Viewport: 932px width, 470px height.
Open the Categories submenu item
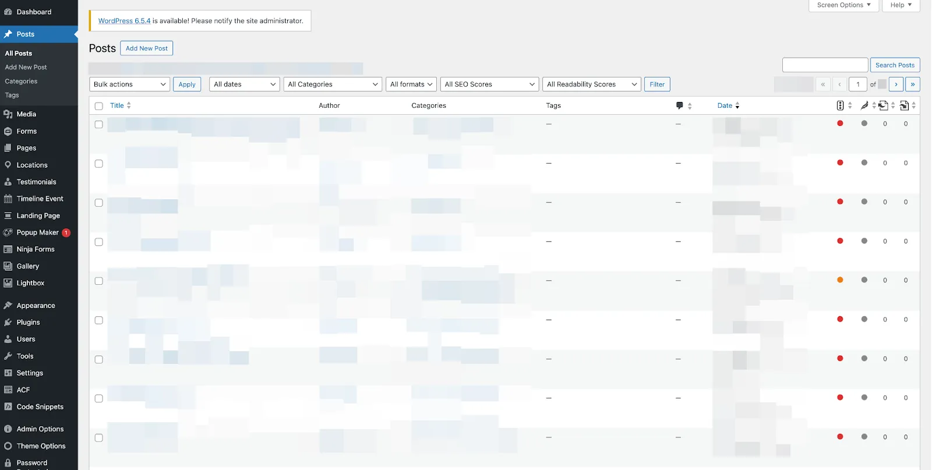(21, 82)
